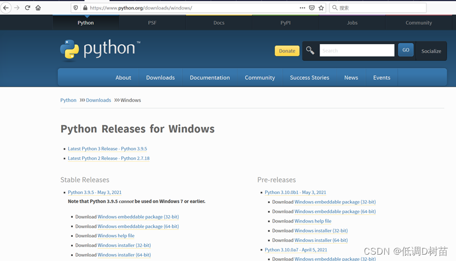The height and width of the screenshot is (261, 456).
Task: Open the Community top tab
Action: point(419,23)
